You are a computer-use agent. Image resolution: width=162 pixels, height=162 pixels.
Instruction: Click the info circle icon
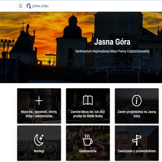click(x=136, y=101)
